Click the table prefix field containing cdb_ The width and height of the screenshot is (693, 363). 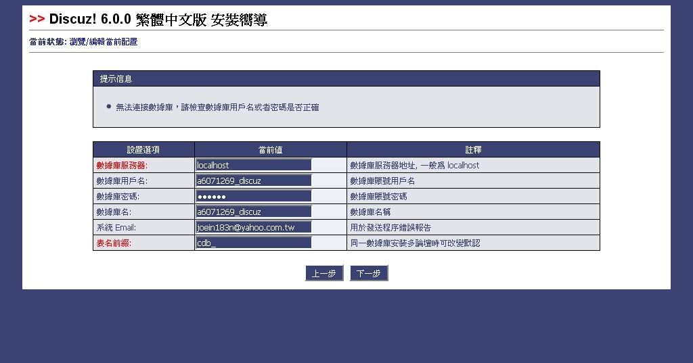[x=254, y=243]
